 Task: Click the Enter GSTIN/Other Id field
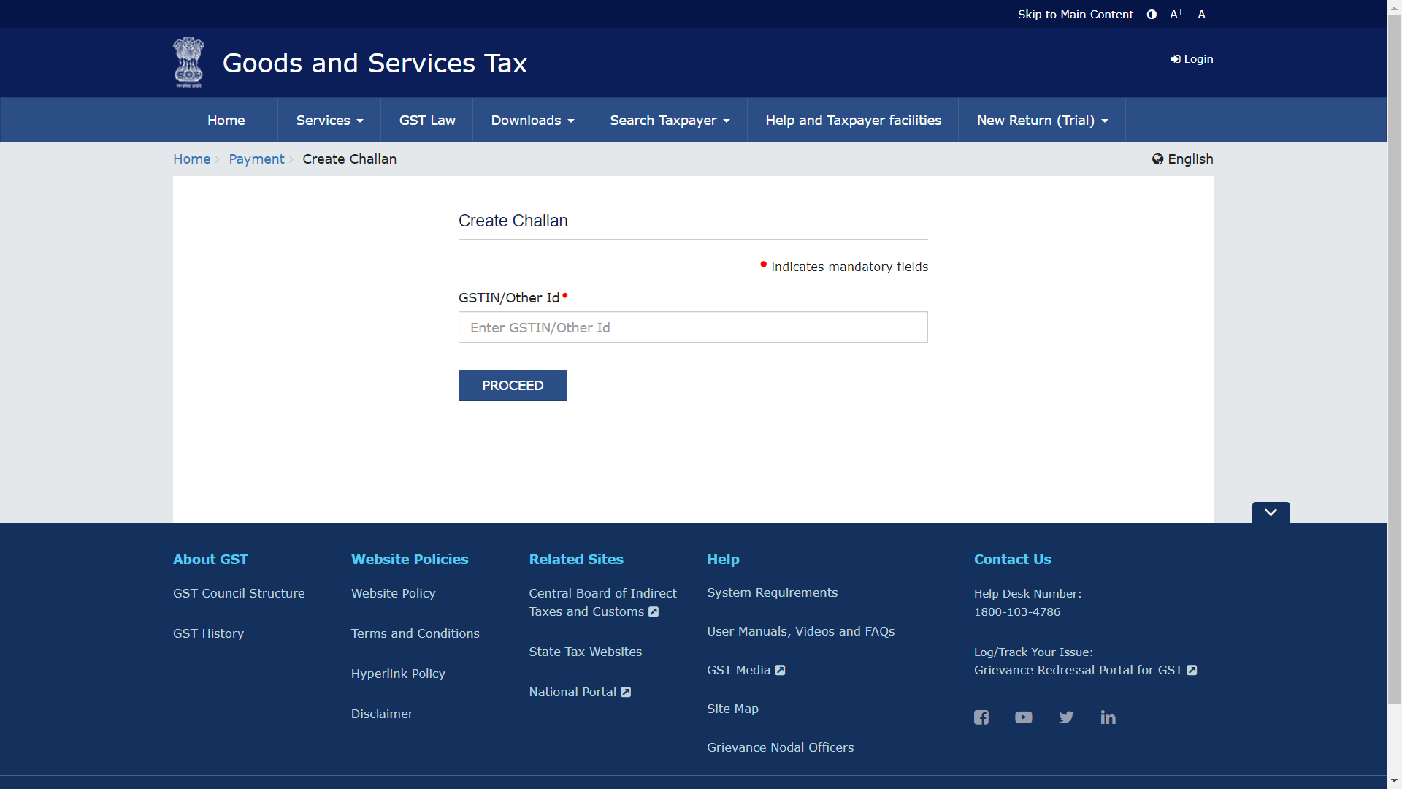(x=692, y=327)
